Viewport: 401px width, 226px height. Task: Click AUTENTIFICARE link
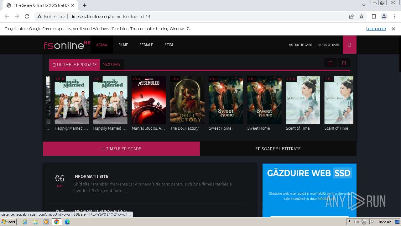(x=300, y=45)
